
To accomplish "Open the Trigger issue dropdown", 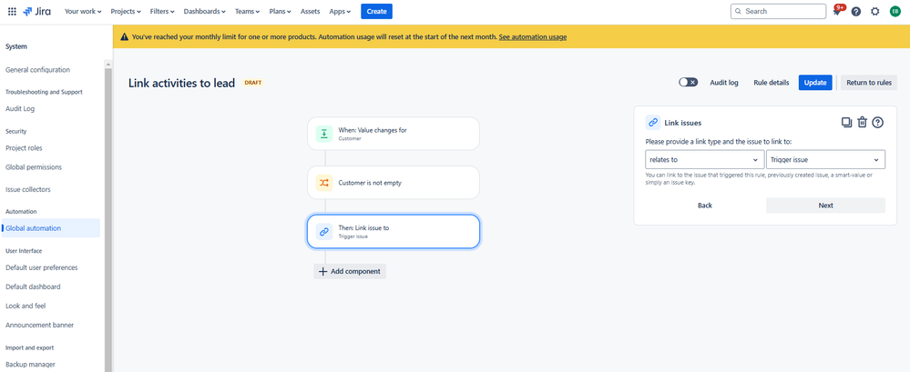I will click(x=826, y=159).
